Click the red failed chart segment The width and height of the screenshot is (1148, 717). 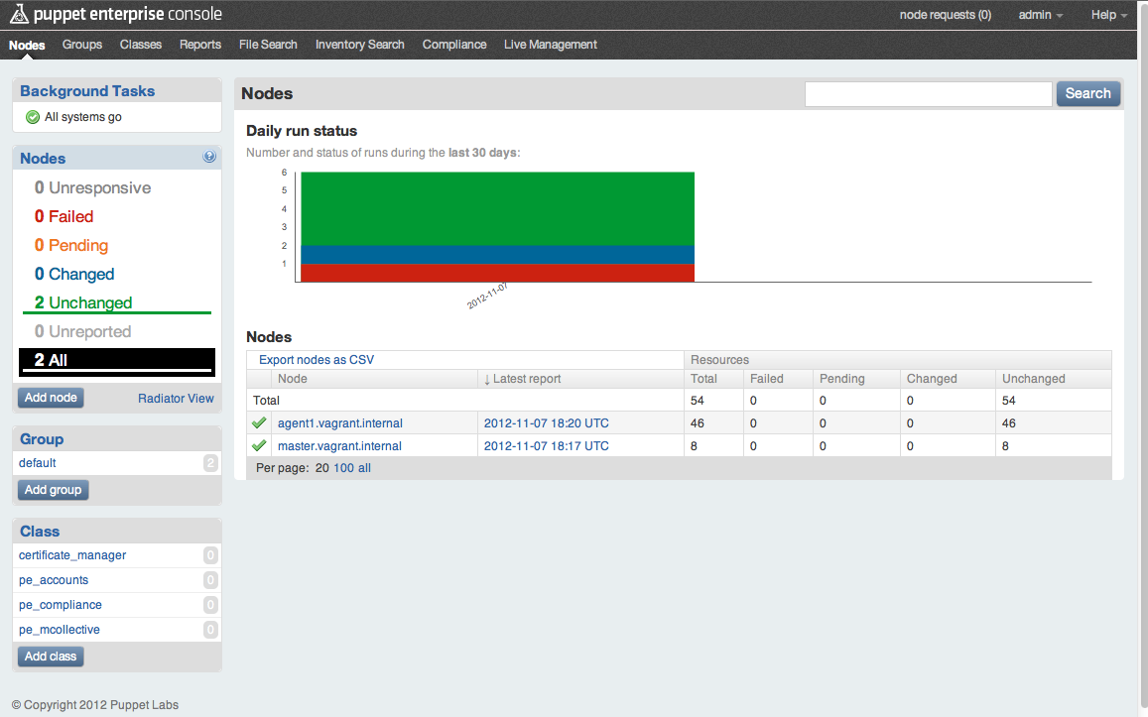[x=498, y=273]
